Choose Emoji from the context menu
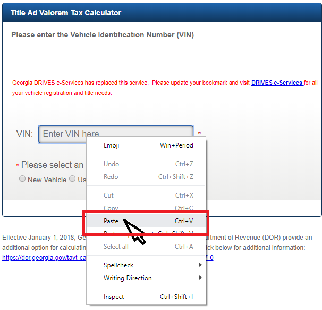The image size is (322, 310). point(146,145)
